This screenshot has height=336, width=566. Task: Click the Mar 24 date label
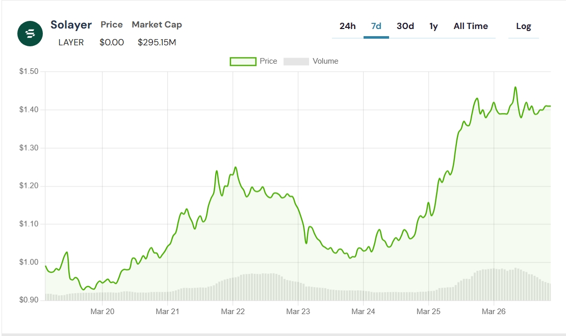pyautogui.click(x=363, y=312)
